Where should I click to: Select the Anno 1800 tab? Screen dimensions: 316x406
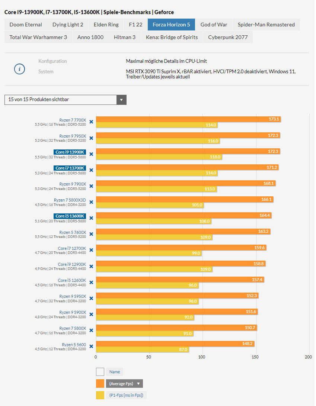pos(90,37)
